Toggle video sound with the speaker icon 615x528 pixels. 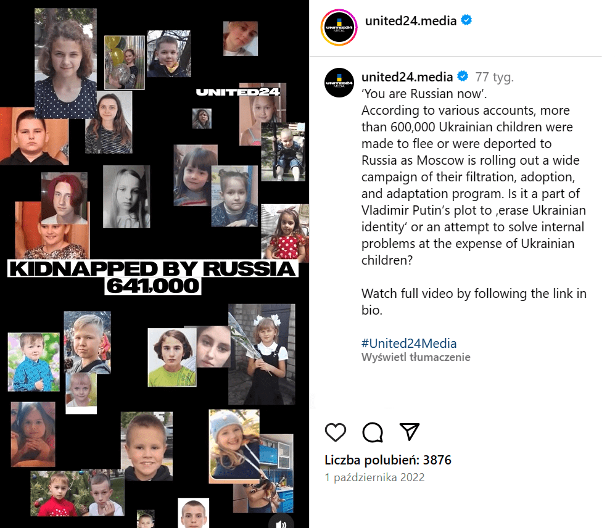point(281,523)
